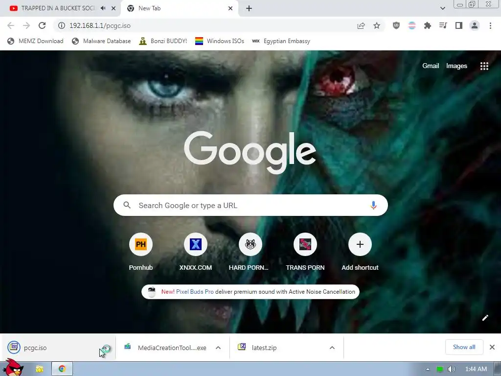Open the file explorer taskbar icon

(39, 369)
